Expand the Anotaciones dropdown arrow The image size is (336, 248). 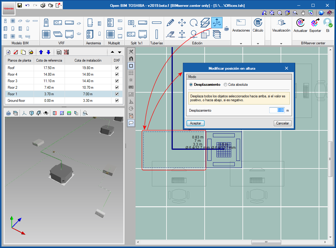coord(241,43)
